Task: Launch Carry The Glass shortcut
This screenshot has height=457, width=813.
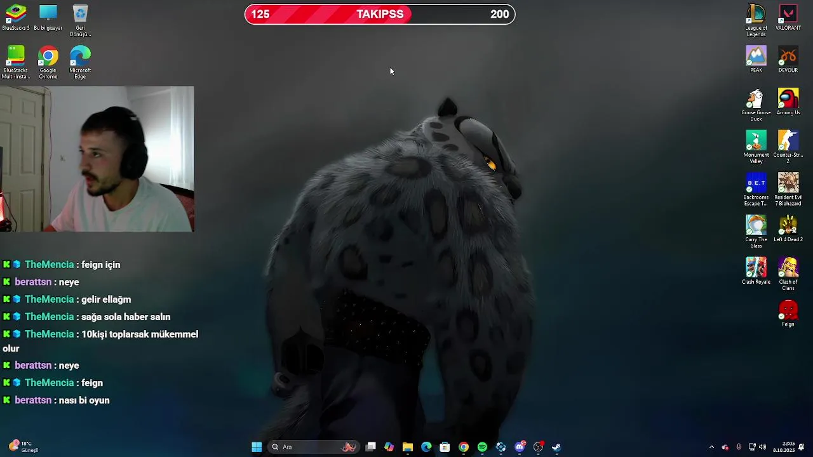Action: pos(756,232)
